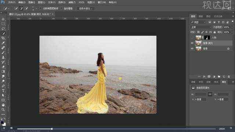
Task: Select the Healing Brush tool
Action: (x=3, y=48)
